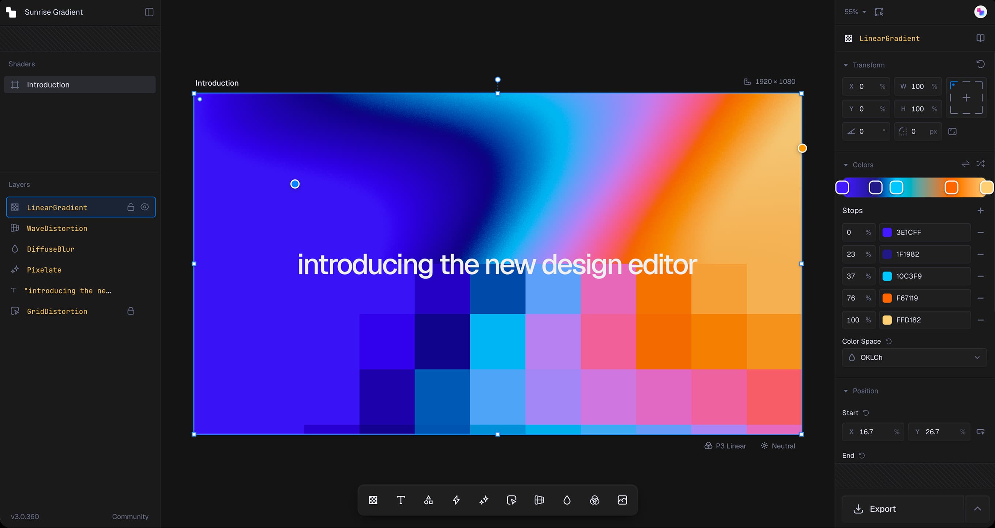This screenshot has height=528, width=995.
Task: Collapse the Position section
Action: click(845, 391)
